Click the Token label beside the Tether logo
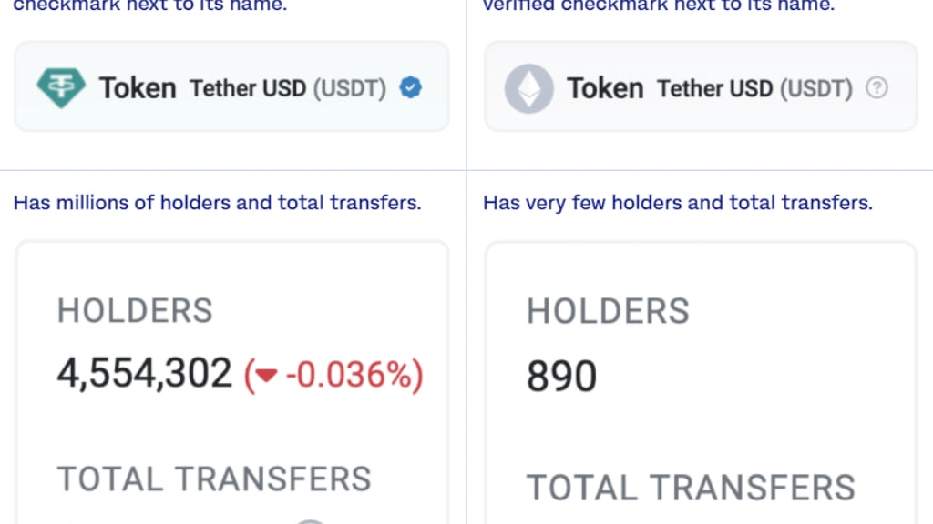 tap(138, 88)
